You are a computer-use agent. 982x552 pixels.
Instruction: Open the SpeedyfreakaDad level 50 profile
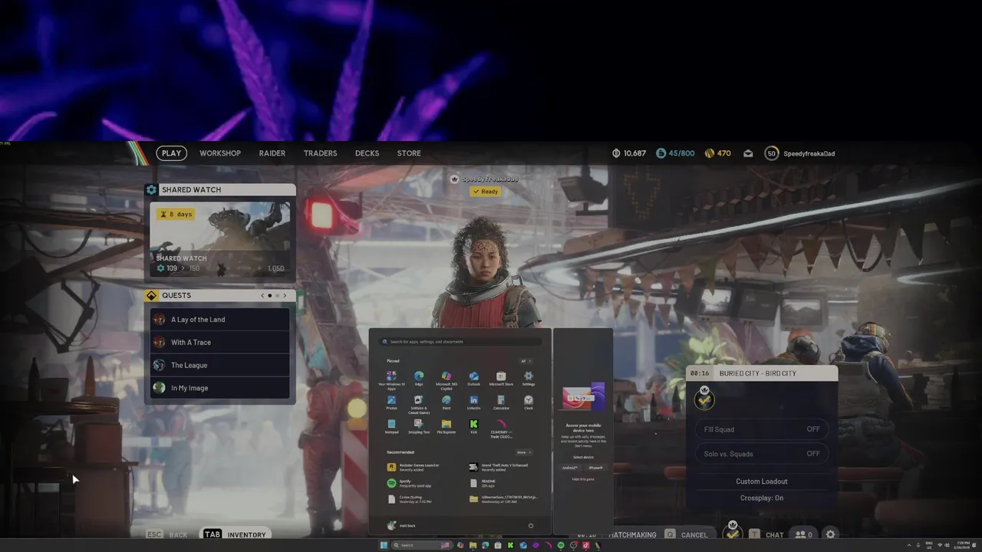point(800,153)
